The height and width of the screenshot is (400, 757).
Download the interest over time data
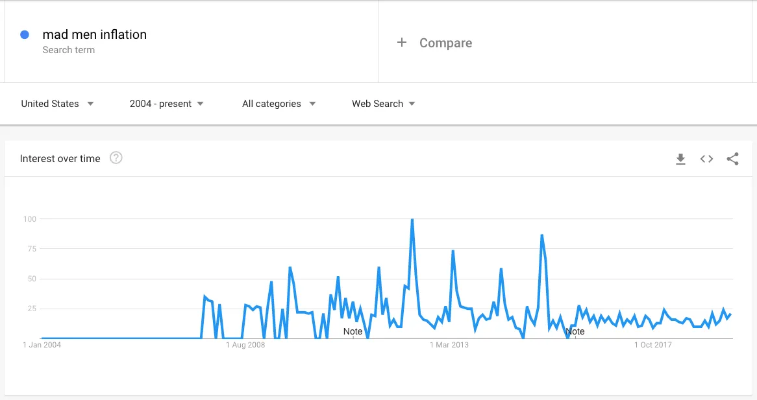[681, 159]
